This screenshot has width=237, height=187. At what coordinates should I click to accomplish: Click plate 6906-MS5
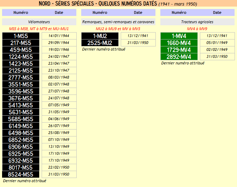point(21,147)
